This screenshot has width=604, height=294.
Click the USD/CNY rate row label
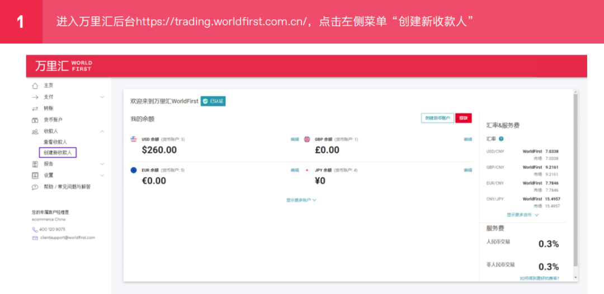pos(495,152)
